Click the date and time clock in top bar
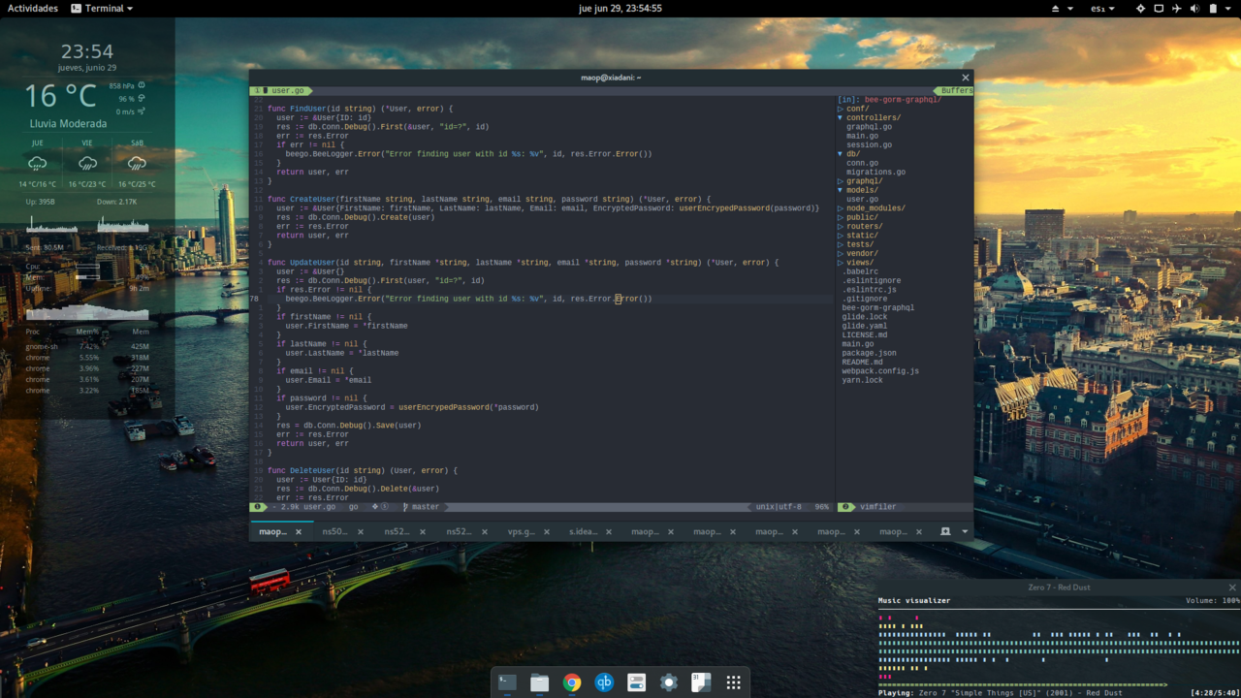The height and width of the screenshot is (698, 1241). (620, 9)
